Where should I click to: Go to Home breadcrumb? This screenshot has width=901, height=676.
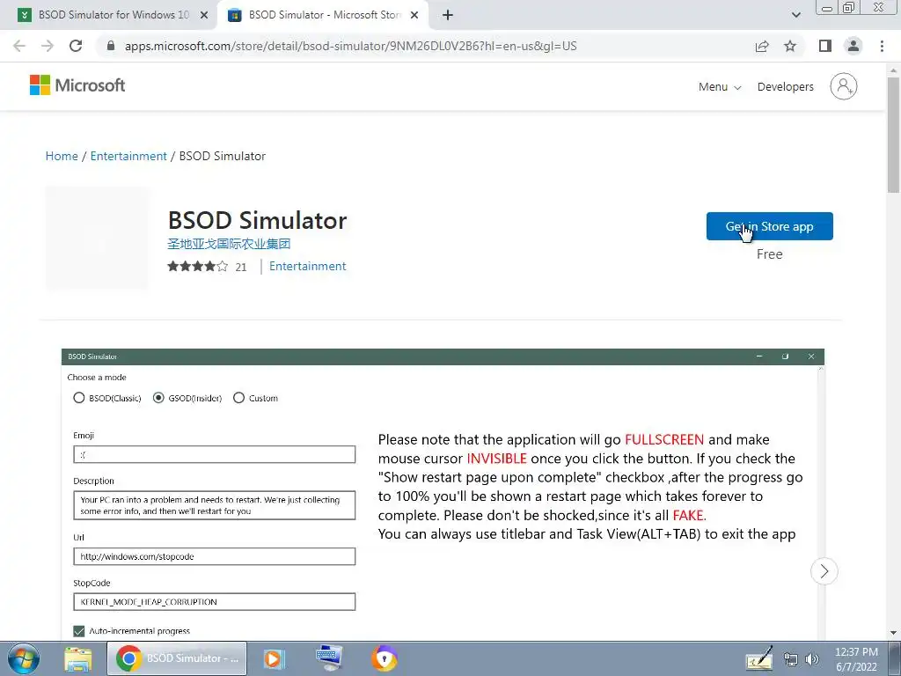pyautogui.click(x=62, y=156)
